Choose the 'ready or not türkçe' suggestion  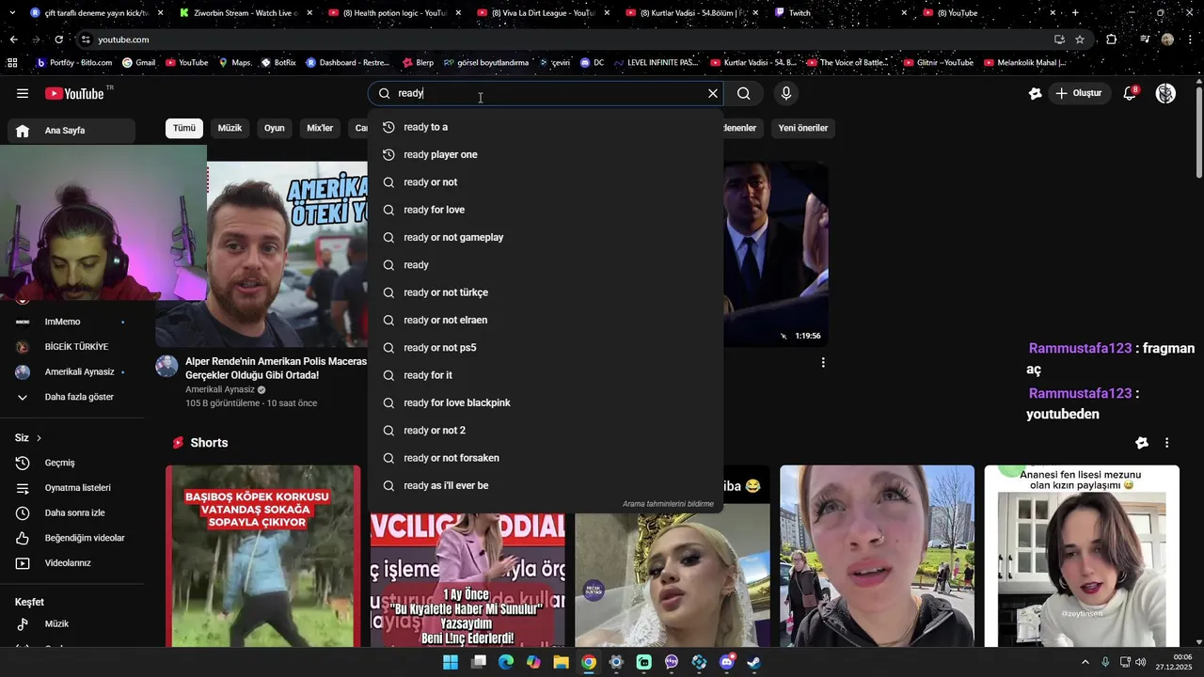click(546, 292)
